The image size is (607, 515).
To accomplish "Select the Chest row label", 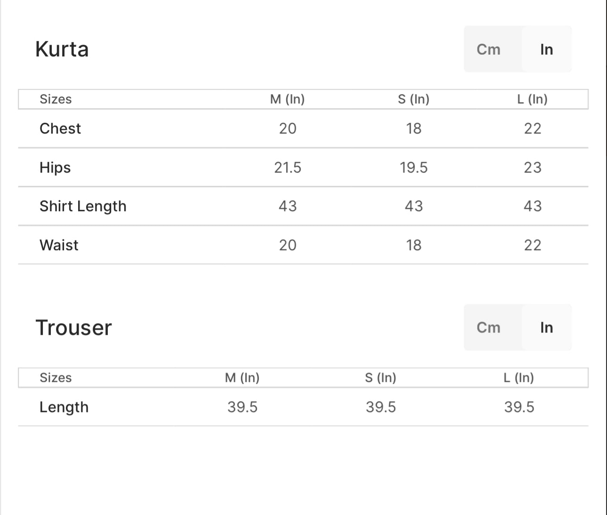I will (60, 128).
